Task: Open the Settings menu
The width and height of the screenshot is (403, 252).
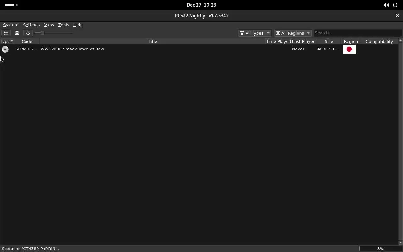Action: coord(31,25)
